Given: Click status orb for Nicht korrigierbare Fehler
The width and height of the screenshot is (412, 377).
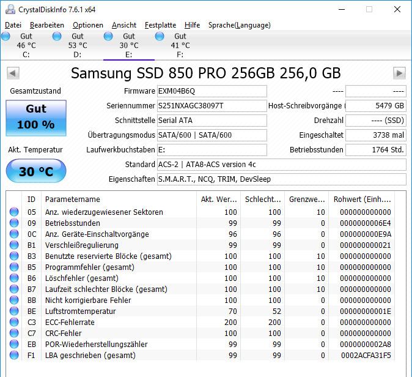Looking at the screenshot, I should [14, 300].
